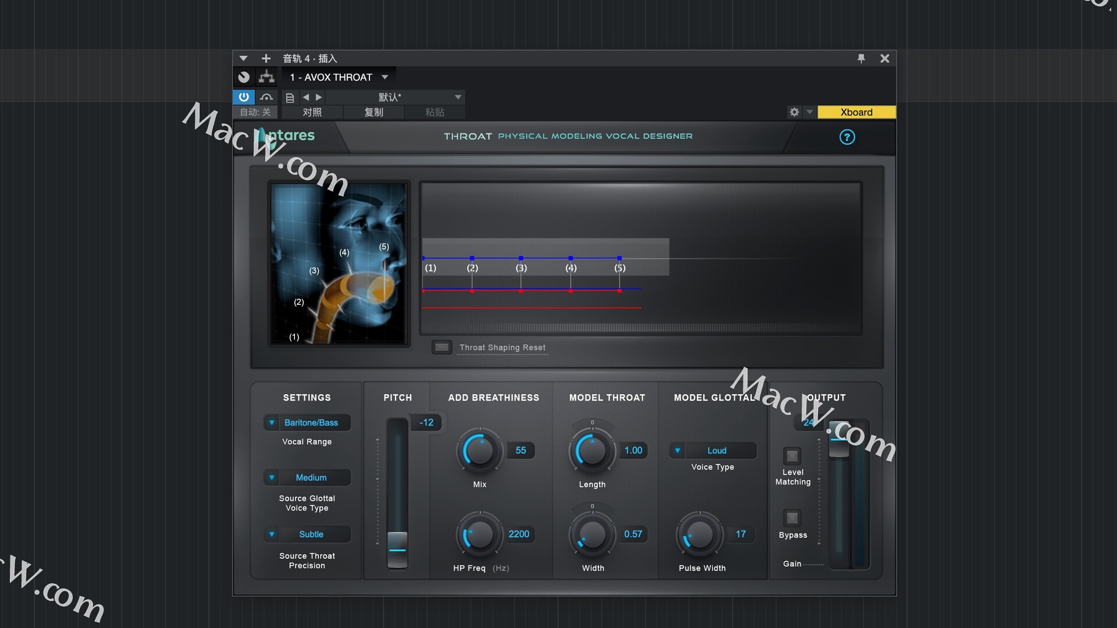
Task: Click label (4) on the face model
Action: click(x=344, y=252)
